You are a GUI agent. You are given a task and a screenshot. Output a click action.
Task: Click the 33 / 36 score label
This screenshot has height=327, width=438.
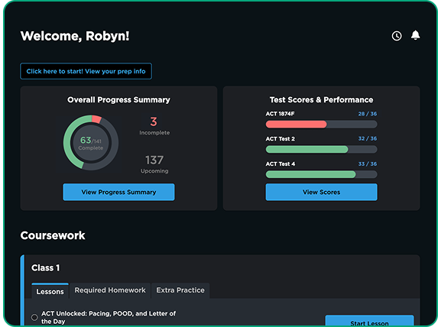pos(368,164)
